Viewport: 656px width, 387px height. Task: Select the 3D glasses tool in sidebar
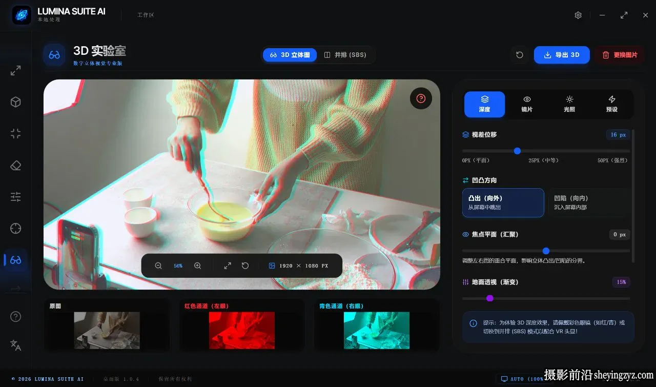coord(16,260)
